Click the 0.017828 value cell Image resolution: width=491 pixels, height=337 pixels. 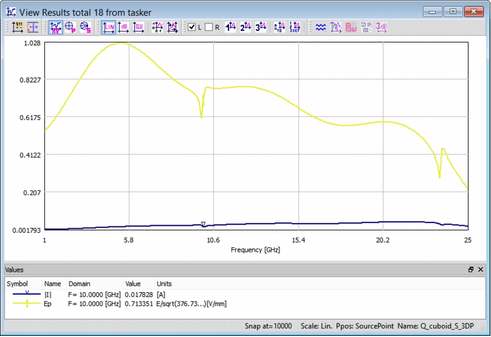pyautogui.click(x=139, y=295)
